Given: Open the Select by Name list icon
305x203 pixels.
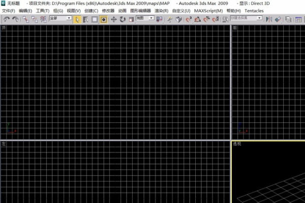Looking at the screenshot, I should tap(85, 19).
